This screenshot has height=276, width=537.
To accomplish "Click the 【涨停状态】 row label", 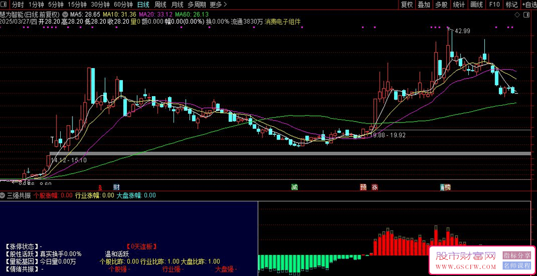I will (21, 246).
